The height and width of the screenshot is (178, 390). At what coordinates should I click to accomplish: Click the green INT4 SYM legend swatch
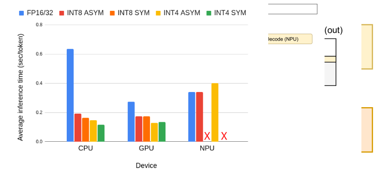(x=208, y=13)
